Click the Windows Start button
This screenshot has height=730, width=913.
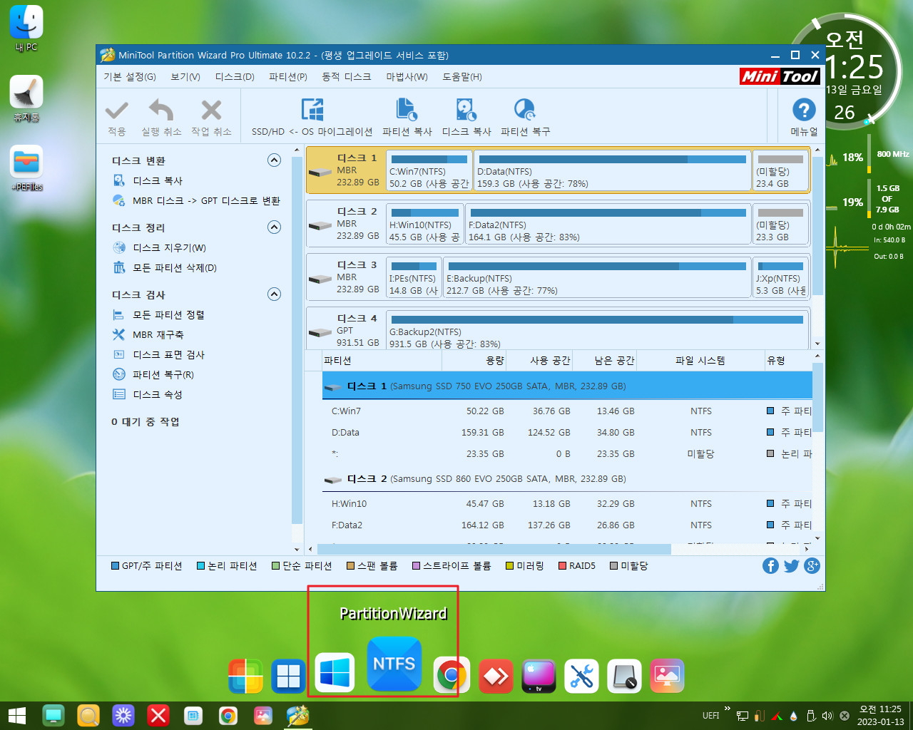pyautogui.click(x=17, y=716)
